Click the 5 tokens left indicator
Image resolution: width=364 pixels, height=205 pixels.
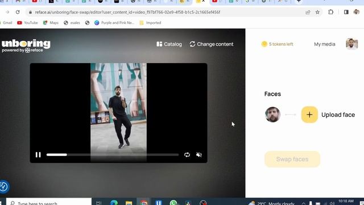click(277, 44)
